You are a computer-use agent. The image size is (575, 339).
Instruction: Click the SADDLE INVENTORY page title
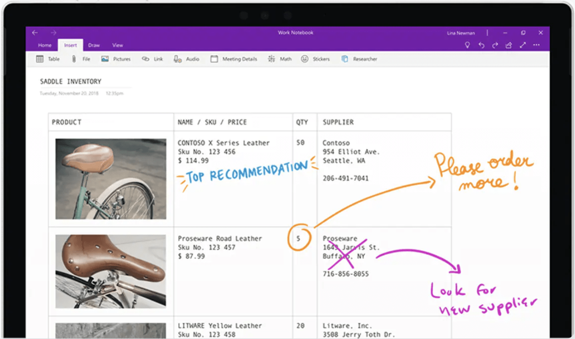(x=71, y=82)
